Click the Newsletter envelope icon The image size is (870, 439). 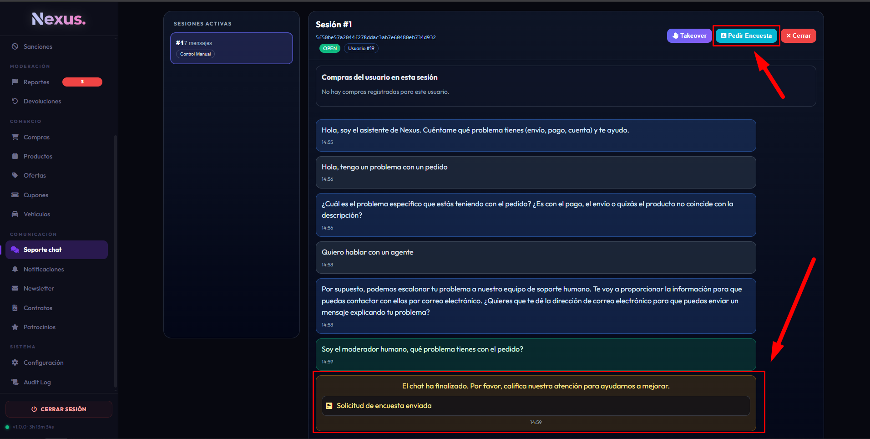click(x=15, y=288)
